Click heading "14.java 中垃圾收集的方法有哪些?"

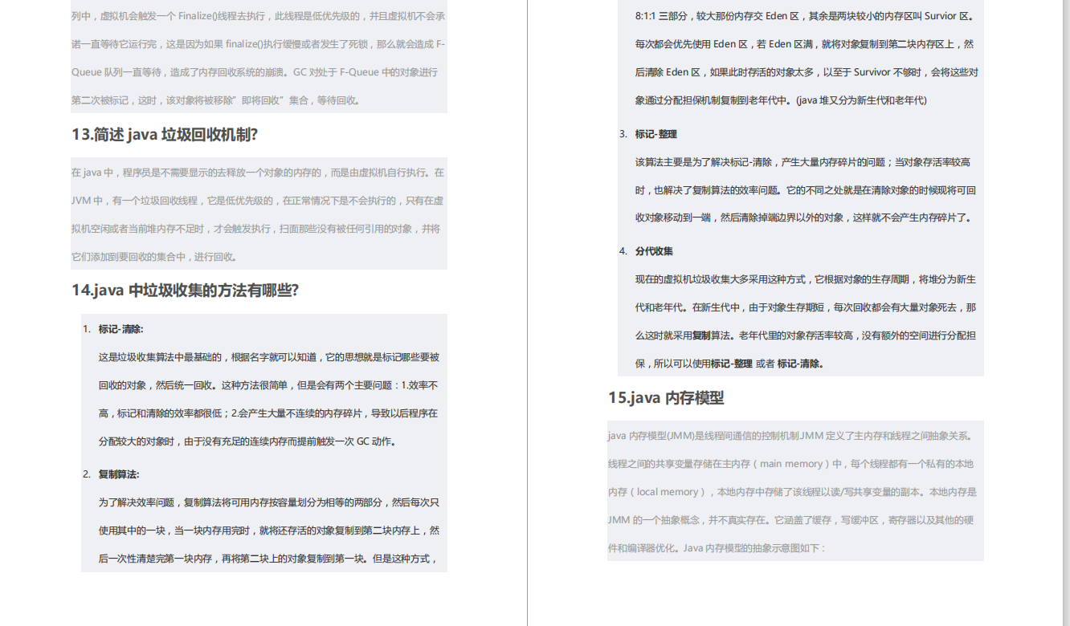185,291
